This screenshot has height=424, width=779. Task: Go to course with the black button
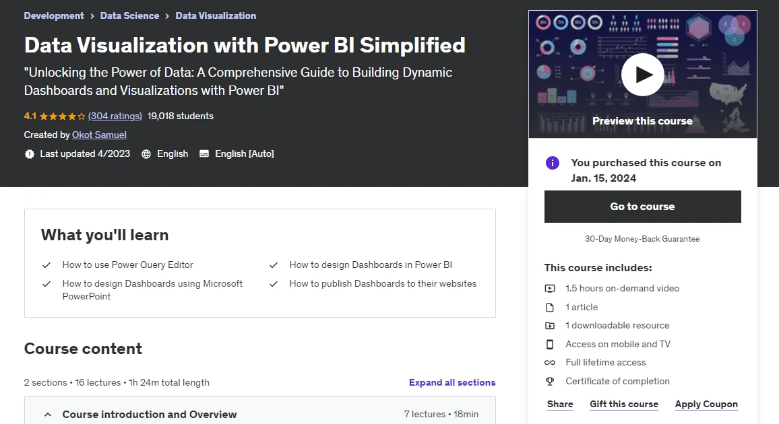pyautogui.click(x=642, y=207)
